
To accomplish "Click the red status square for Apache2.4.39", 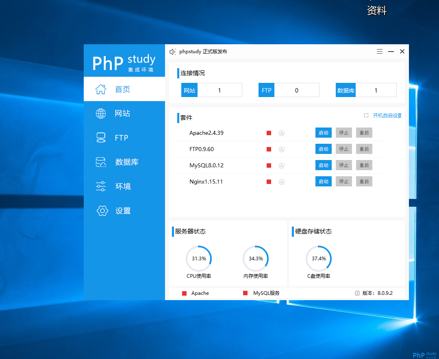I will coord(269,133).
